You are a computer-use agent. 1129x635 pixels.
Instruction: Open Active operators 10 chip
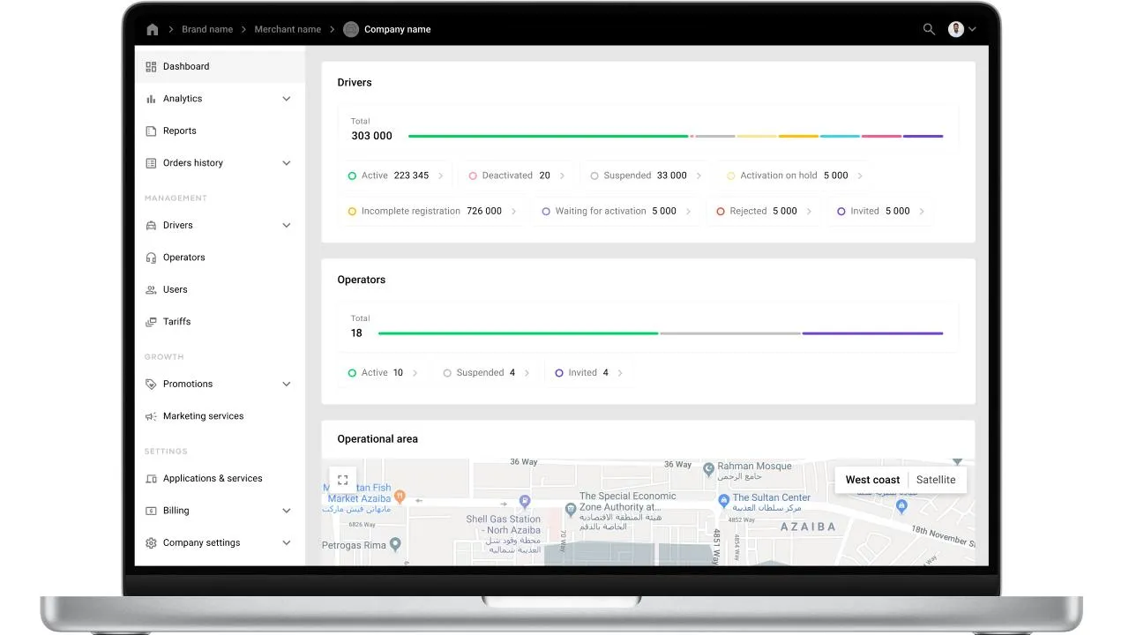coord(383,373)
